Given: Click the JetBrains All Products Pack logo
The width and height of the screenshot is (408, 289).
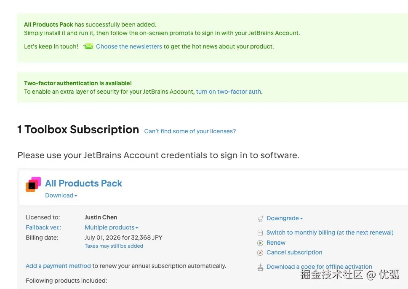Looking at the screenshot, I should [x=33, y=184].
